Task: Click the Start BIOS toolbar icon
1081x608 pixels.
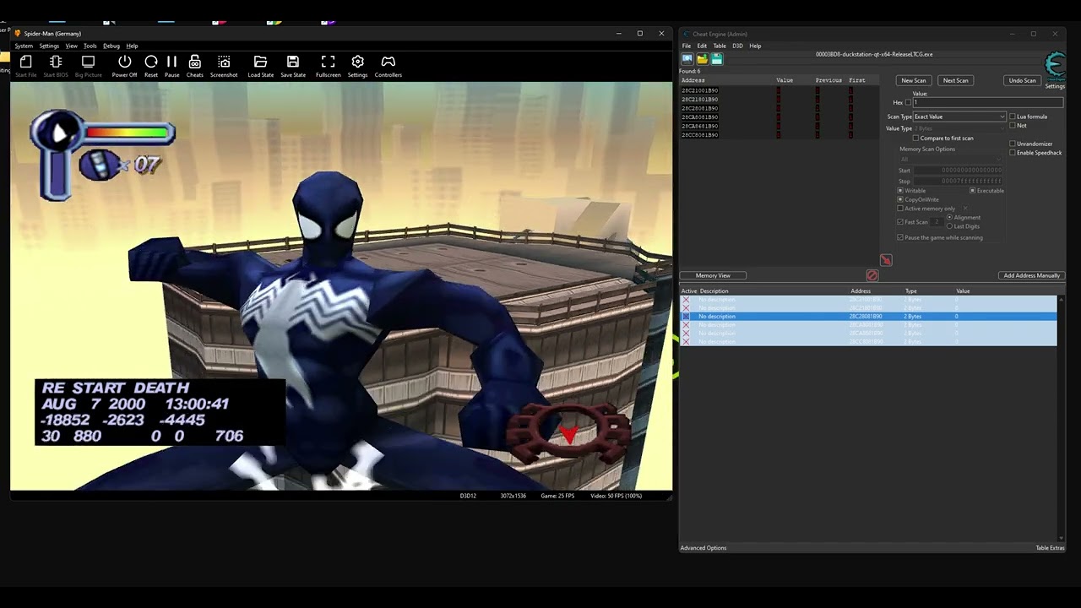Action: 56,62
